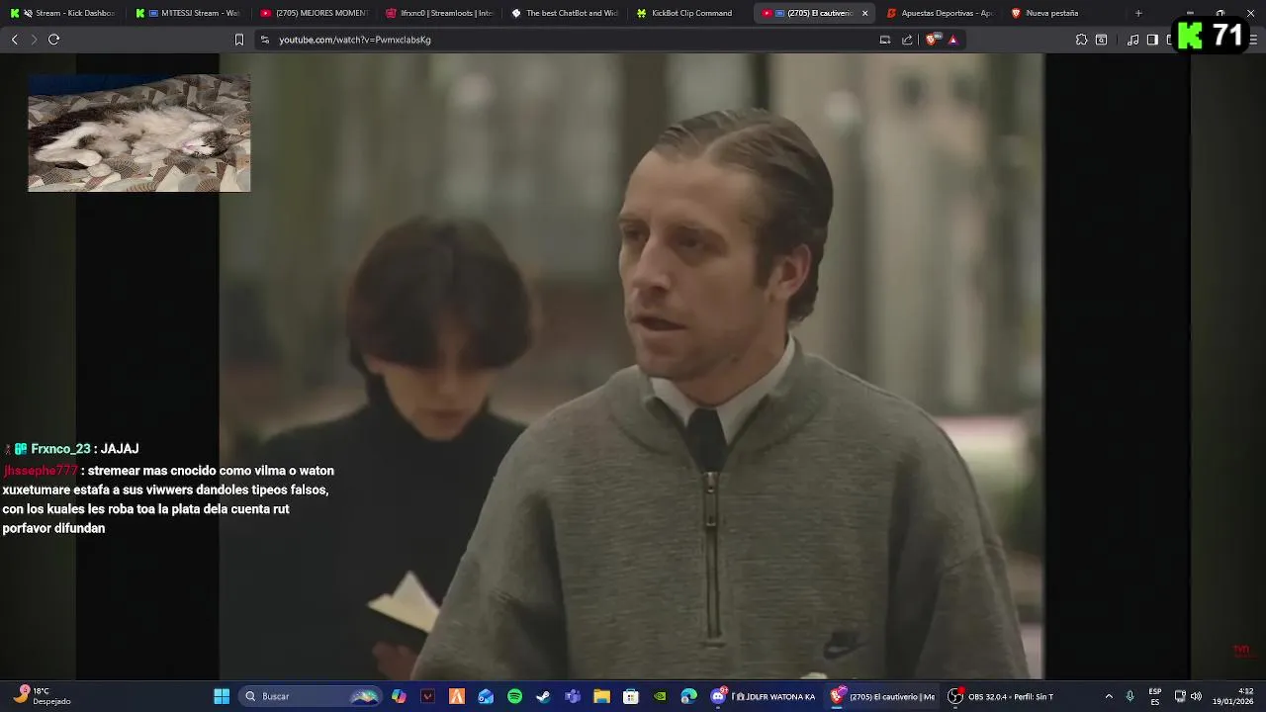The width and height of the screenshot is (1266, 712).
Task: Click the Frxnco_23 username in chat overlay
Action: pyautogui.click(x=60, y=449)
